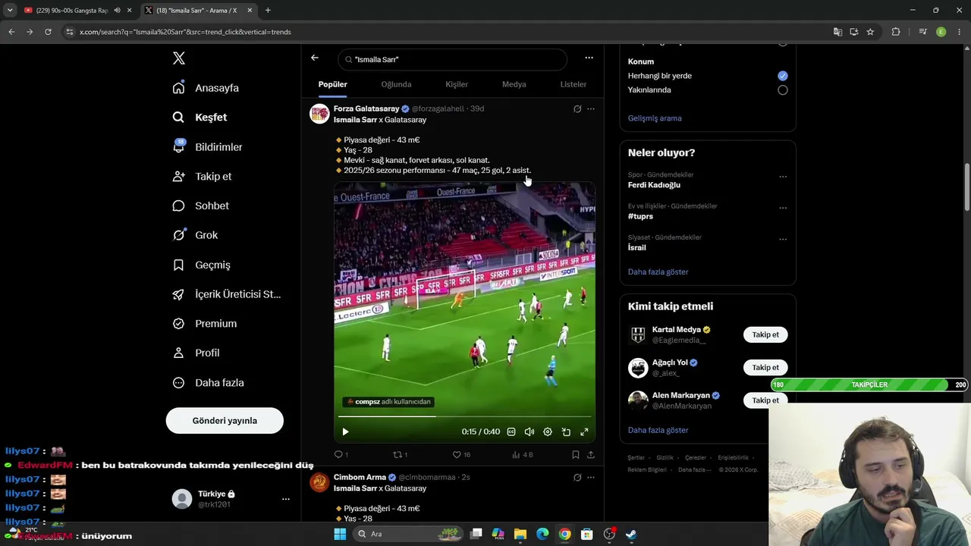Select Herhangi bir yerde location option

[x=783, y=76]
